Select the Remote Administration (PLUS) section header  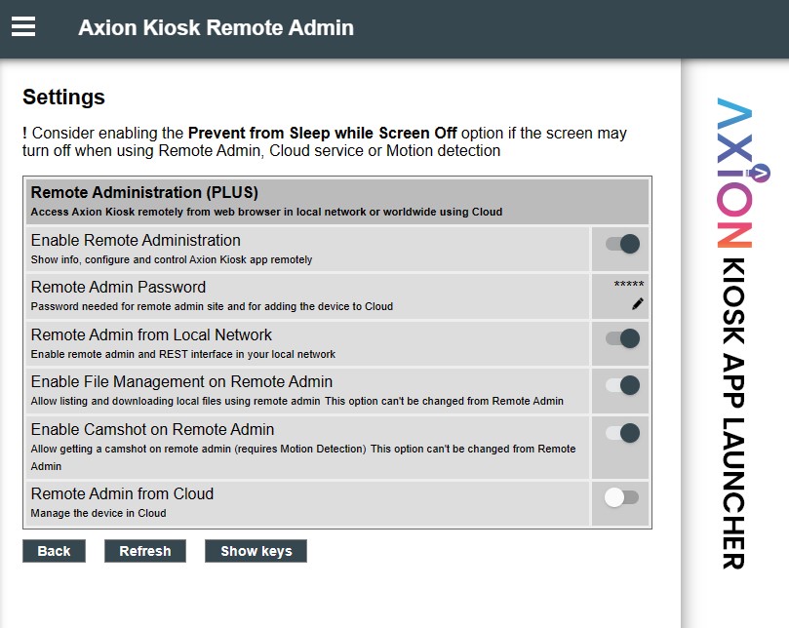[x=144, y=193]
